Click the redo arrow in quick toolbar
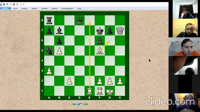Viewport: 200px width, 112px height. coord(11,4)
